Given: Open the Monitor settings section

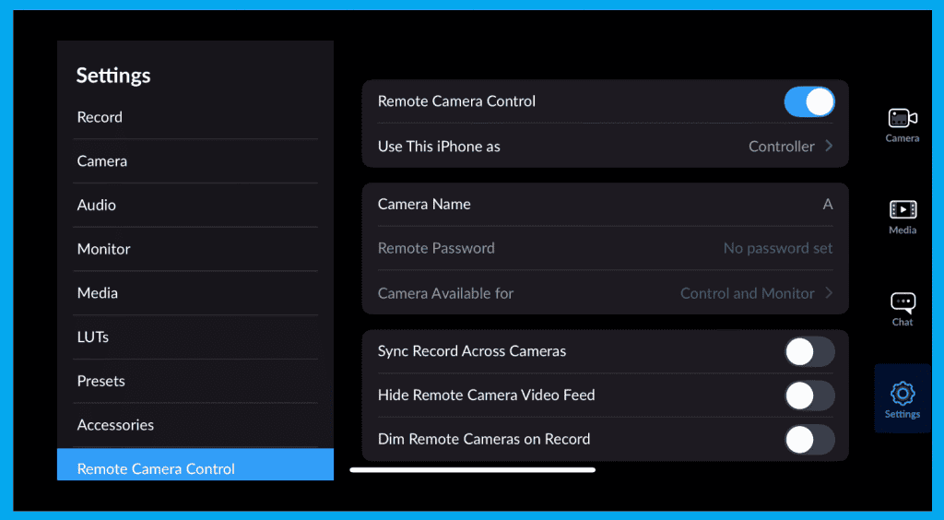Looking at the screenshot, I should point(103,249).
